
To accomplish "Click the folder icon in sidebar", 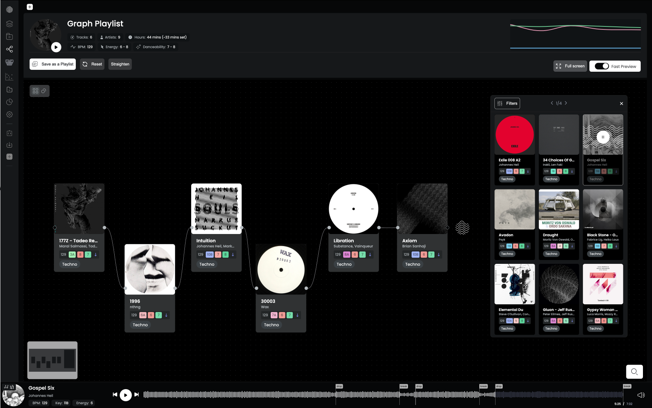I will pos(9,89).
